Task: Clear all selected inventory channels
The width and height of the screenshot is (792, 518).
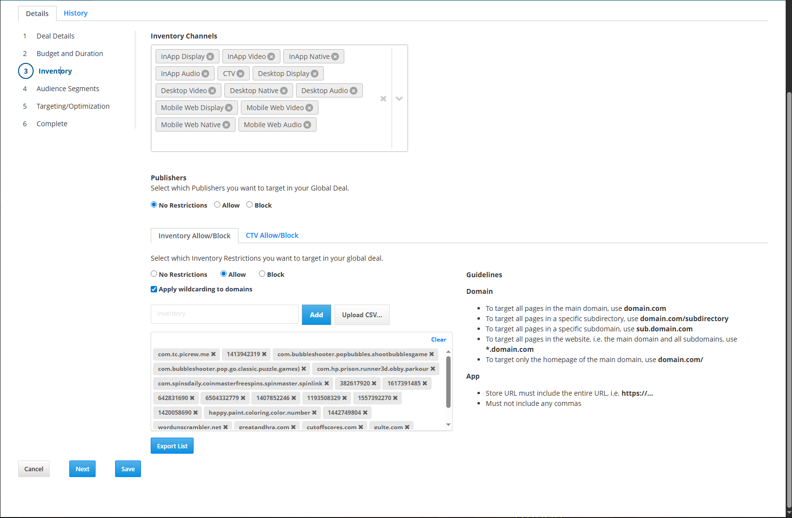Action: [x=383, y=99]
